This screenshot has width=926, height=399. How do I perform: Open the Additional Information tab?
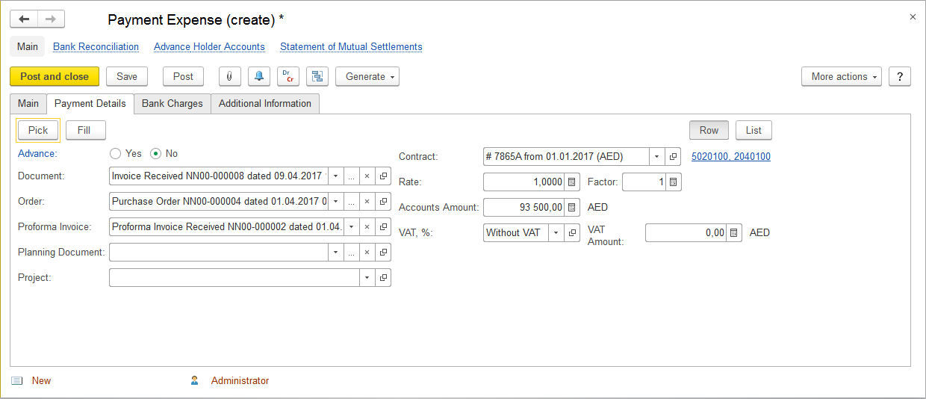click(x=264, y=104)
